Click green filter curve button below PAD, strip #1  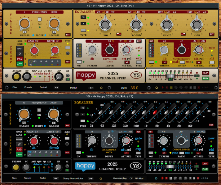pyautogui.click(x=20, y=64)
